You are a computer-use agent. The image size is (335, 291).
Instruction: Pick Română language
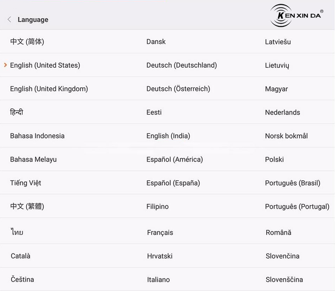278,232
